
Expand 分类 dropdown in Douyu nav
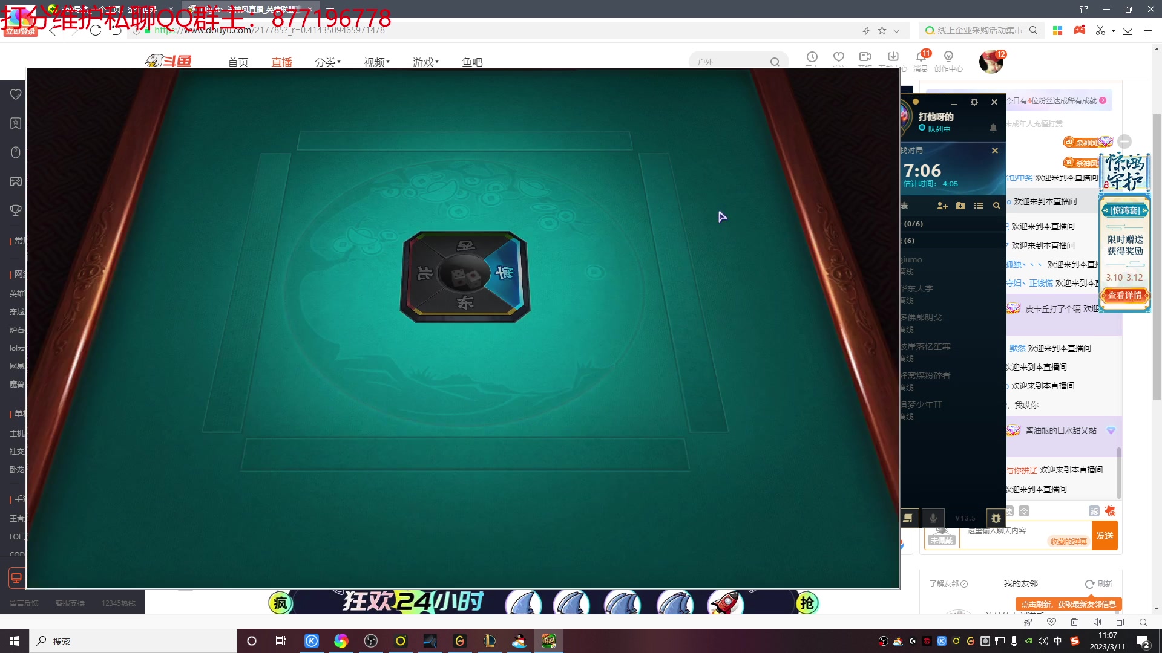(x=327, y=62)
